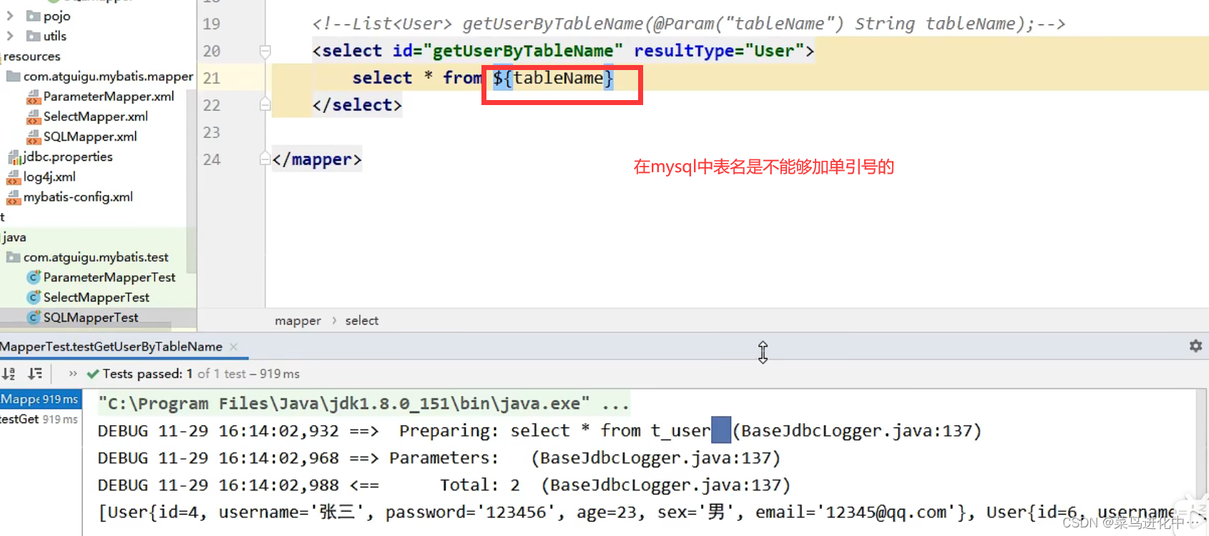Click Tests passed green checkmark

[93, 374]
